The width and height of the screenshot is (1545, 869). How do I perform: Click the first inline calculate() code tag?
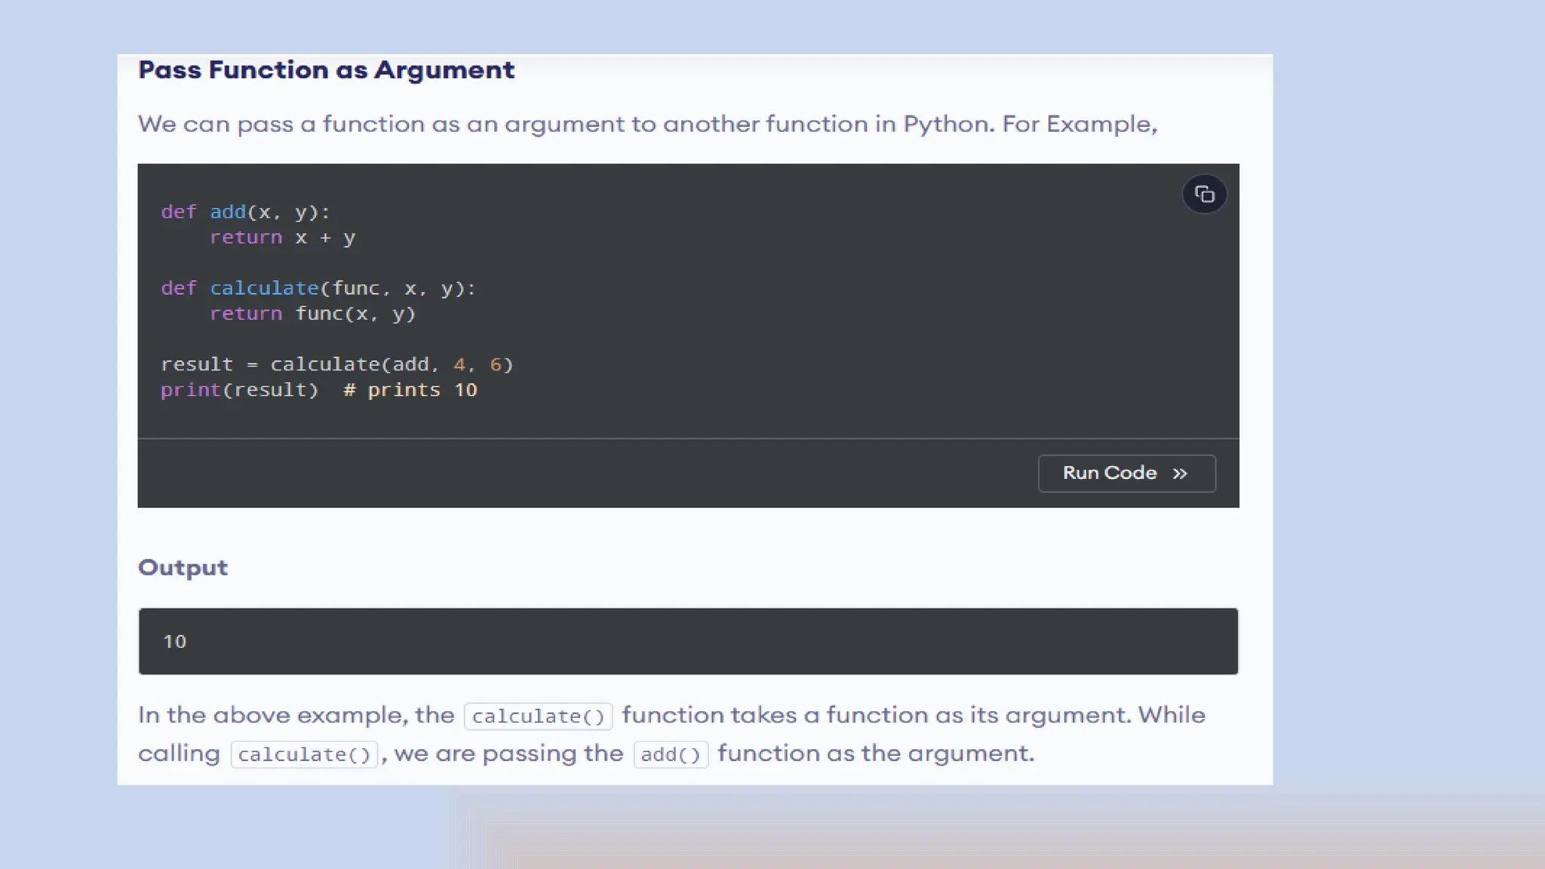(x=538, y=716)
